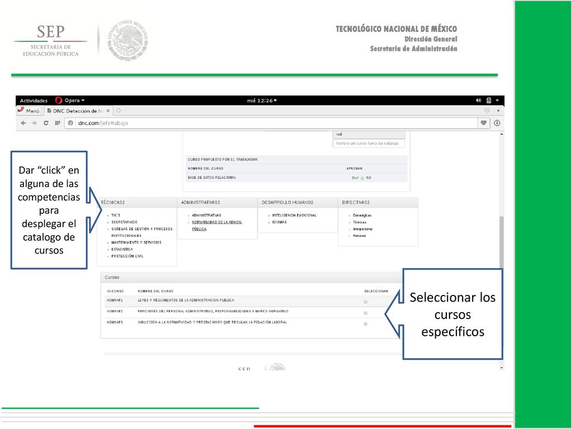Open downloads with the arrow circle icon
572x429 pixels.
click(497, 123)
